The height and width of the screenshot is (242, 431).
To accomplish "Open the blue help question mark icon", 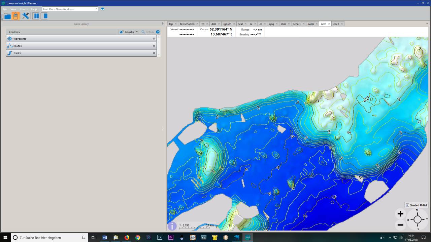I will 158,32.
